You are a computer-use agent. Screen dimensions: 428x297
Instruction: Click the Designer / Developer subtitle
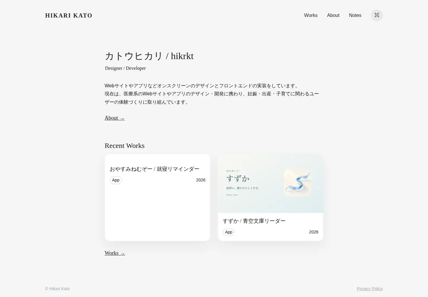pyautogui.click(x=125, y=68)
